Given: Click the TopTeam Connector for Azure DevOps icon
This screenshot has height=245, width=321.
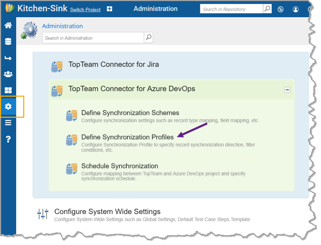Looking at the screenshot, I should coord(57,91).
